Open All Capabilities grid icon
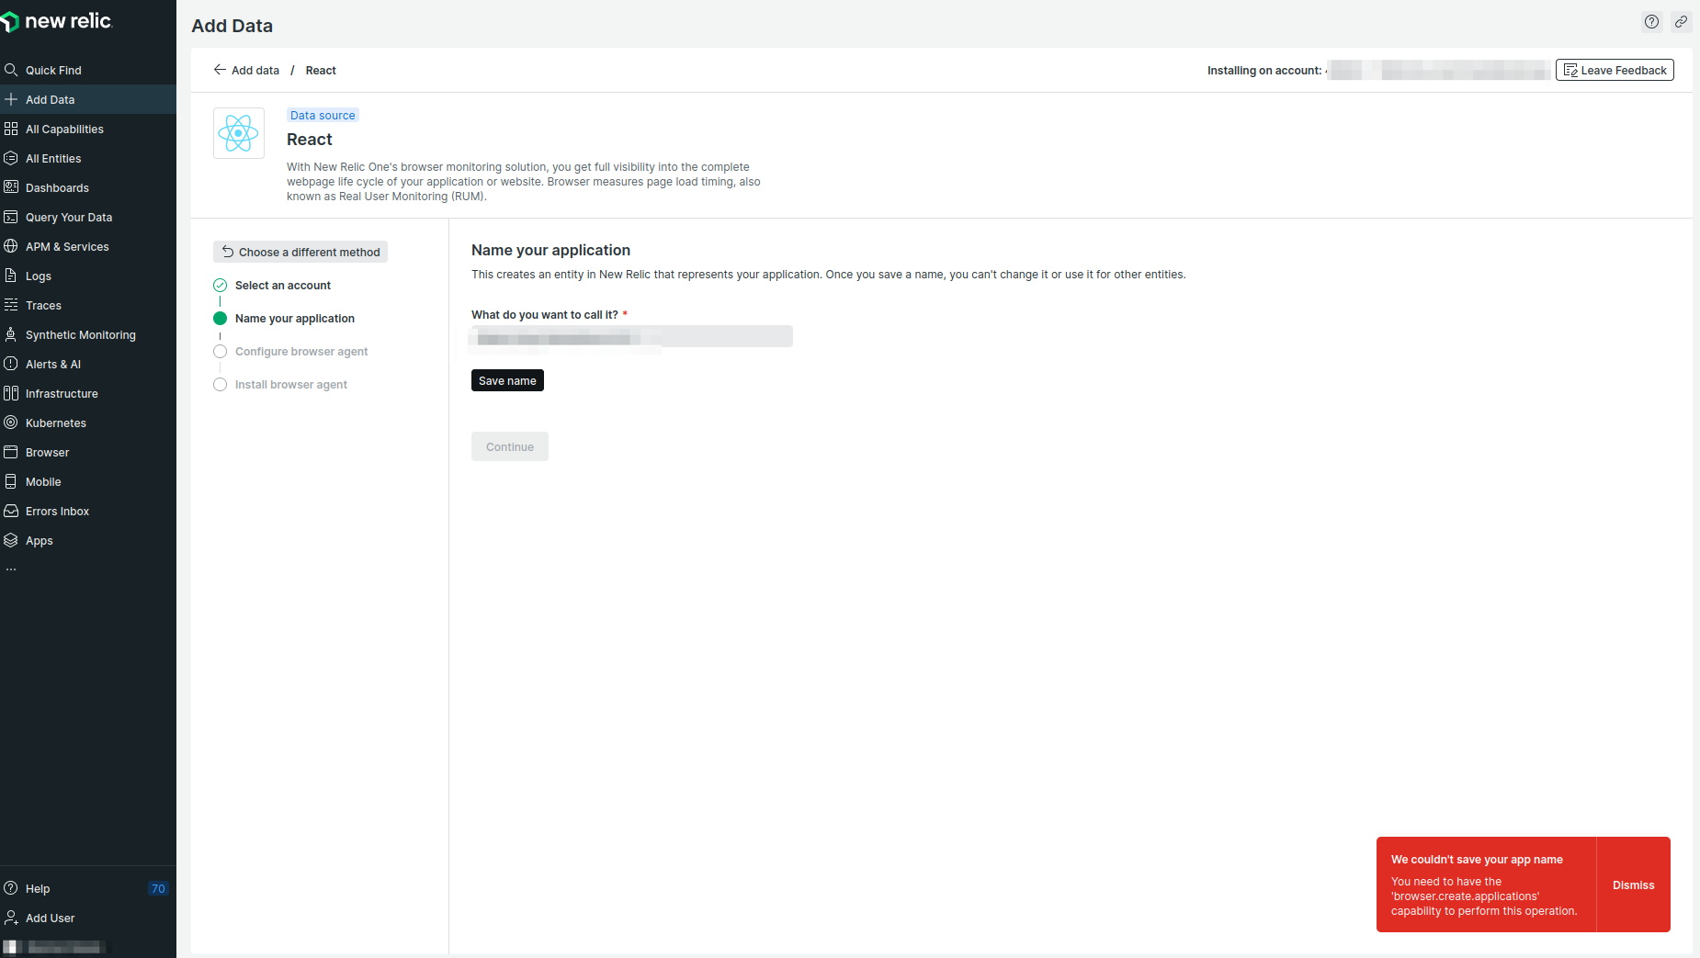The height and width of the screenshot is (958, 1700). [11, 129]
